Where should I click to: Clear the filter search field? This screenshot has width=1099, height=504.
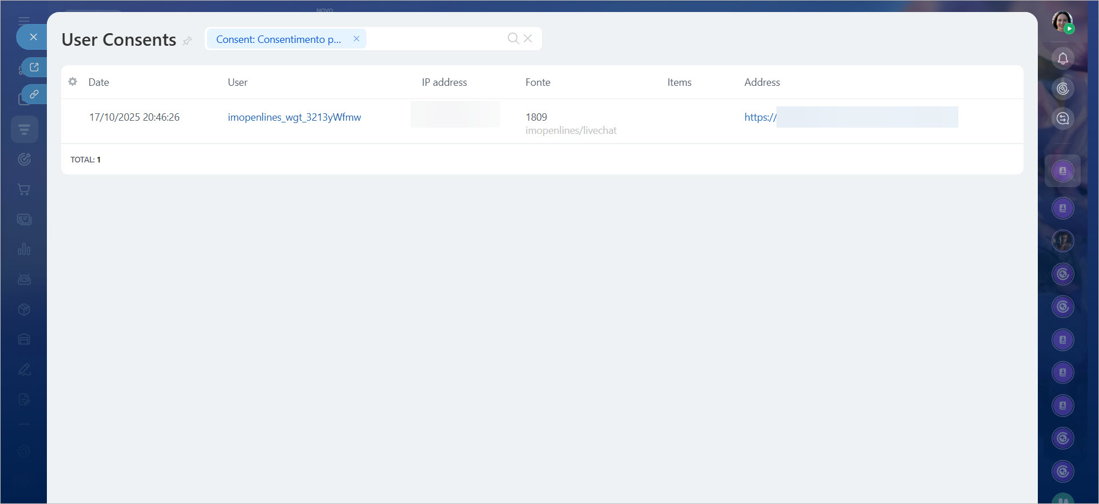pyautogui.click(x=528, y=38)
